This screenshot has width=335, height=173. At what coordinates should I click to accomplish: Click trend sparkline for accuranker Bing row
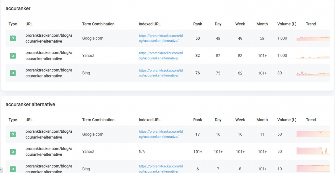tap(313, 73)
